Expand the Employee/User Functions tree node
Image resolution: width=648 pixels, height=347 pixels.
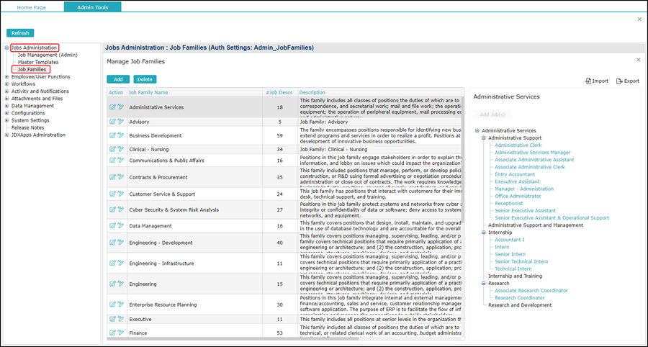pos(7,76)
